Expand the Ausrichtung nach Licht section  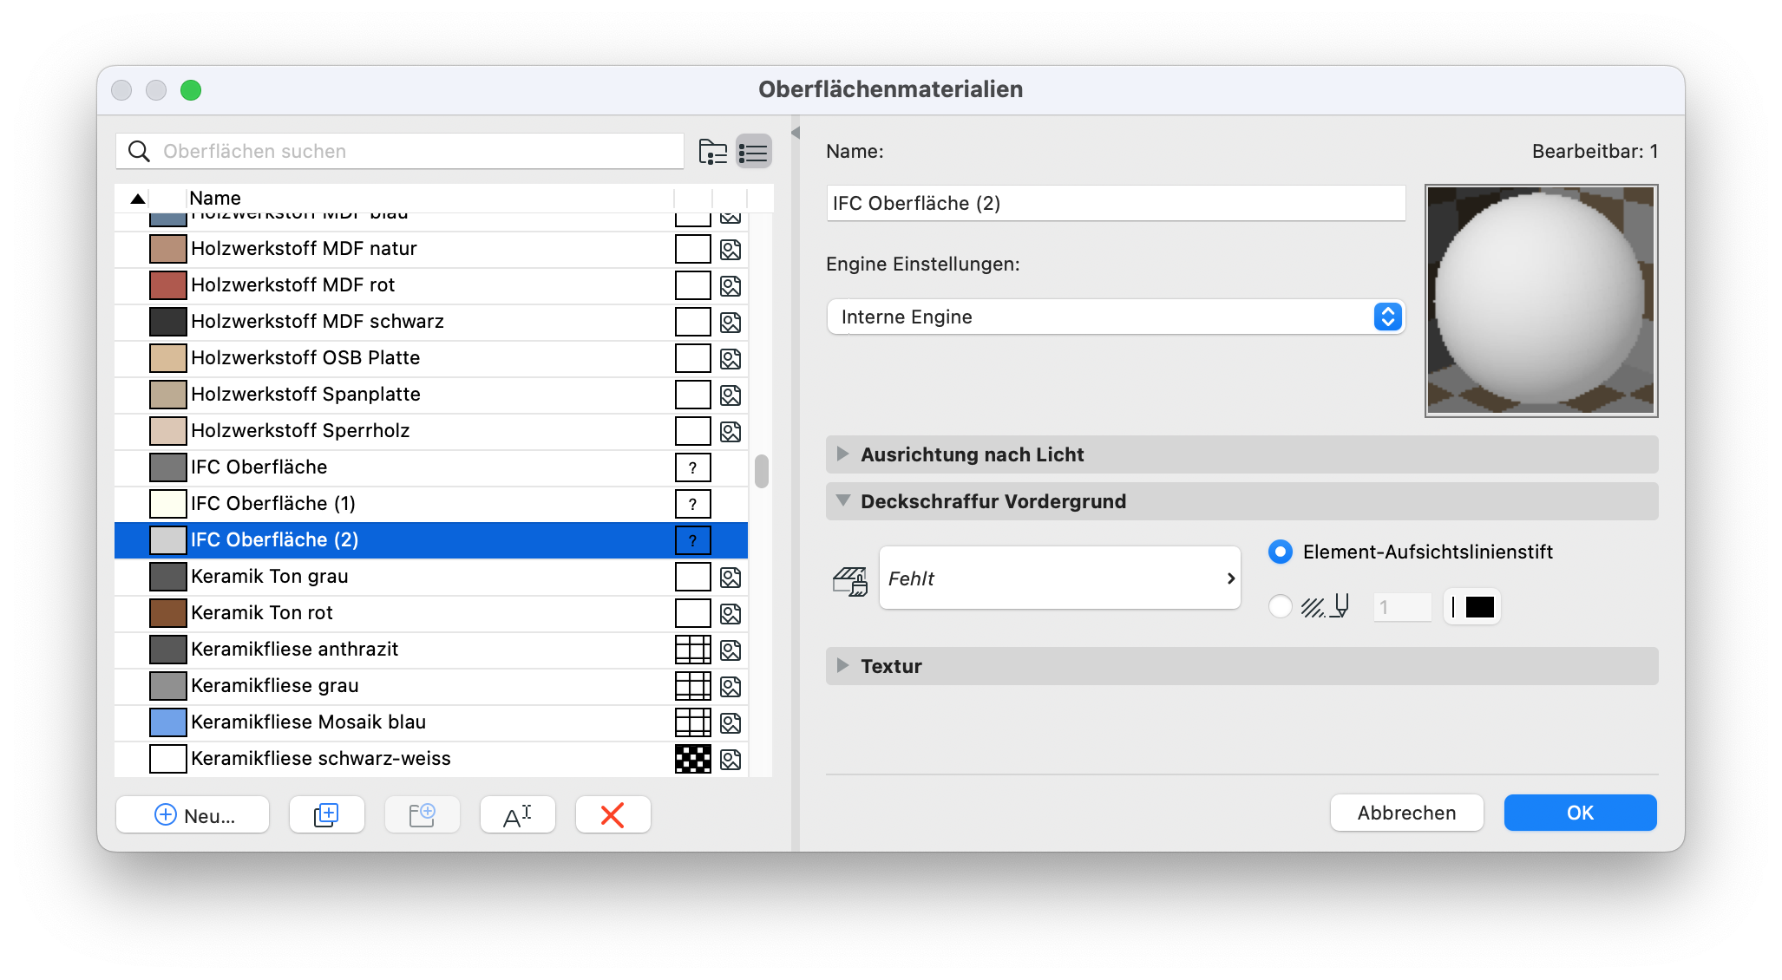(x=842, y=454)
